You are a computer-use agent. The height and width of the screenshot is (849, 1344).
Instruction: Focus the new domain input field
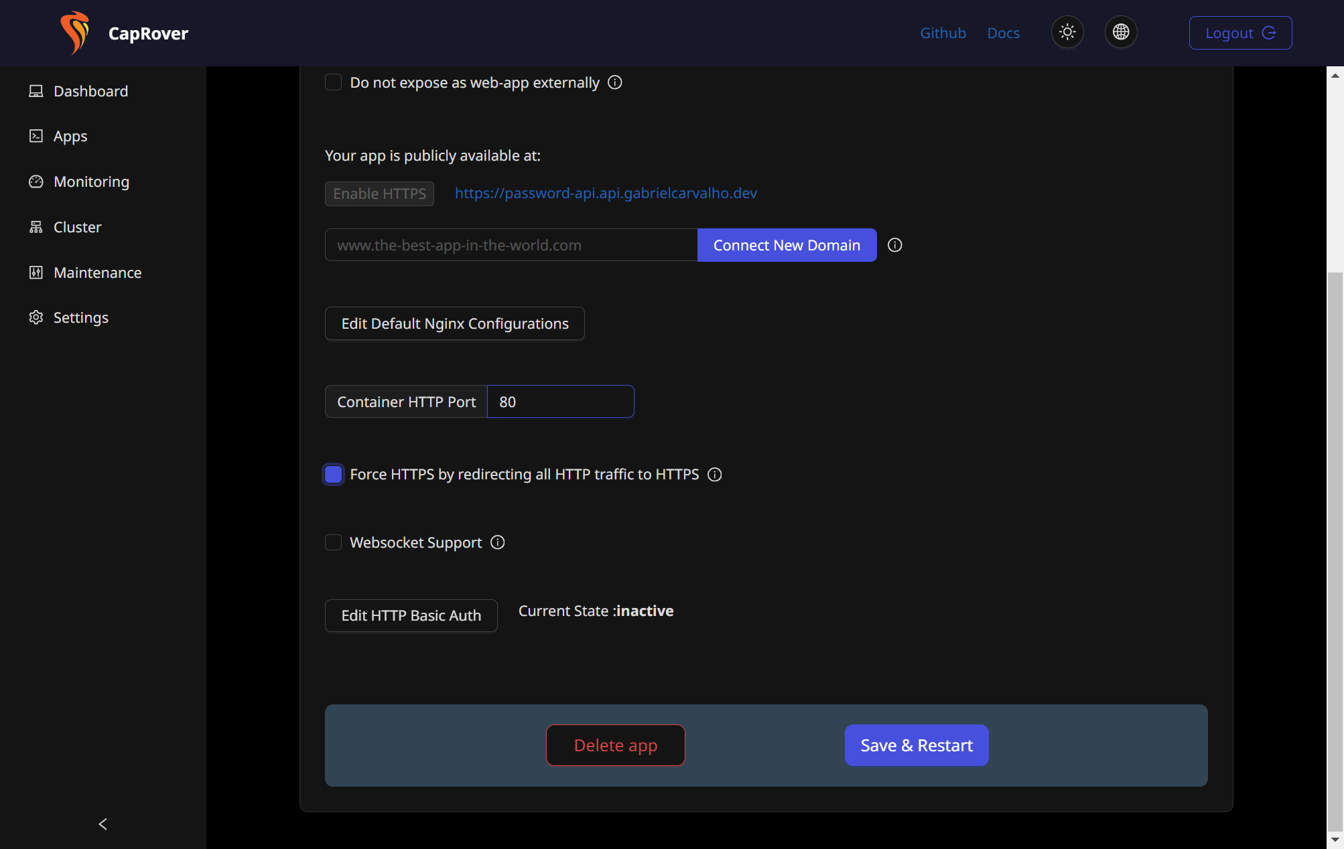pyautogui.click(x=511, y=245)
